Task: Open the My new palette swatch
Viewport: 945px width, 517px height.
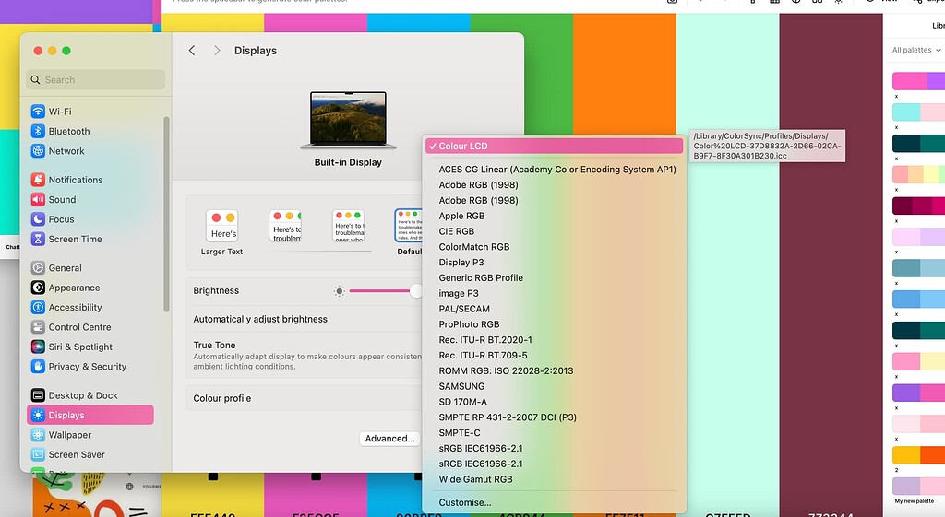Action: click(918, 486)
